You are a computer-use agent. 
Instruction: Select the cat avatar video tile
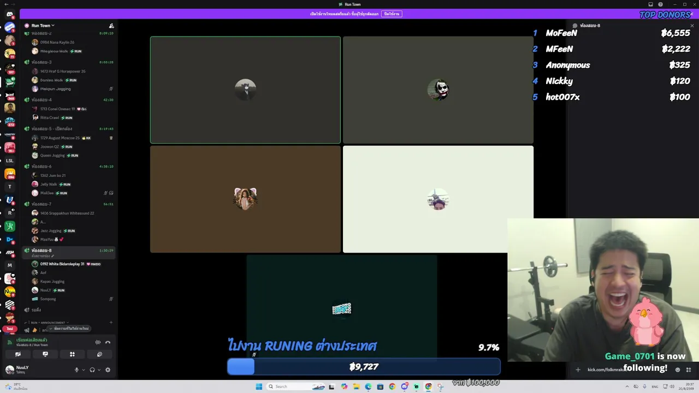click(x=245, y=90)
